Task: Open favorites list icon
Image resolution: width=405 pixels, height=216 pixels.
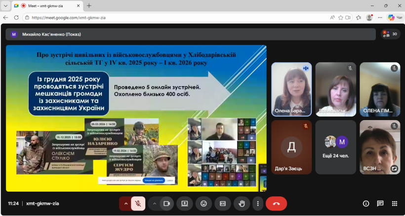Action: click(359, 18)
